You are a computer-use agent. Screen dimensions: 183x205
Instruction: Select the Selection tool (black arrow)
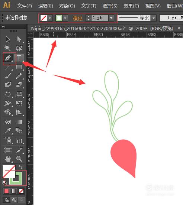click(8, 39)
